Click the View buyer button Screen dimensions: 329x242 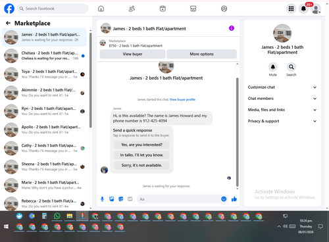coord(132,54)
